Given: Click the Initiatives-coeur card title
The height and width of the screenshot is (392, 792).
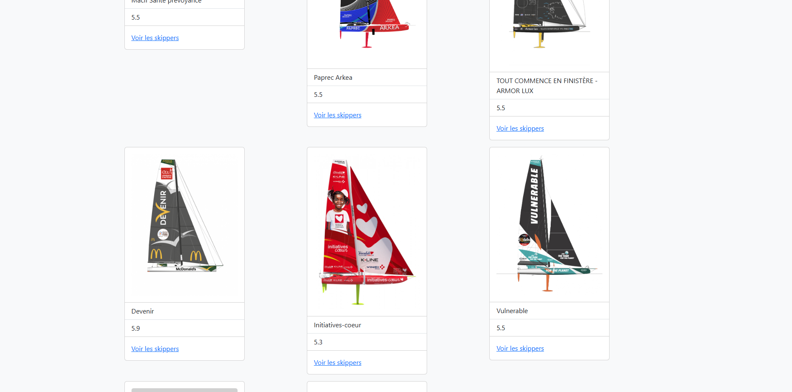Looking at the screenshot, I should click(337, 325).
